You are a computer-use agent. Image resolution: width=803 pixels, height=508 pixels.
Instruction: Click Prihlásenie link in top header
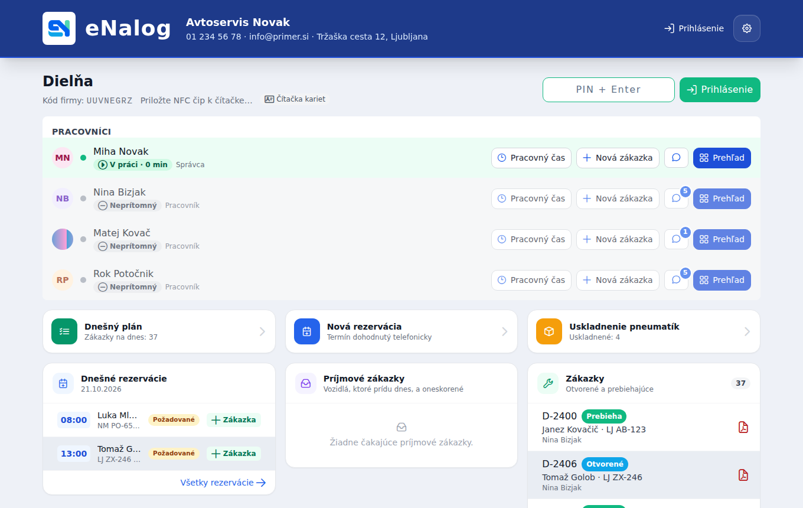(694, 28)
